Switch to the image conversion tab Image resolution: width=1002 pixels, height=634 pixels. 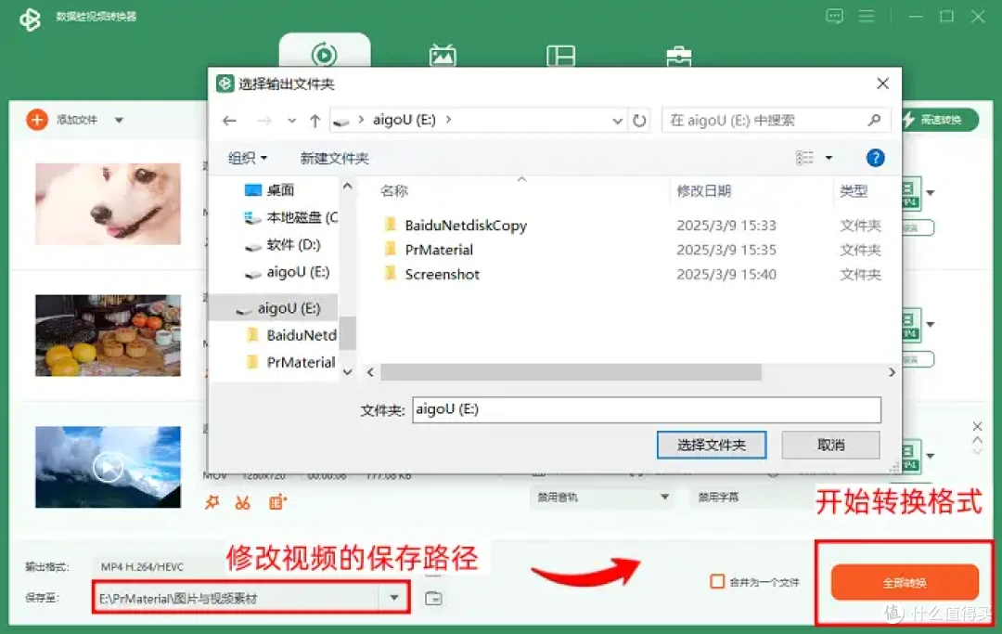[443, 55]
